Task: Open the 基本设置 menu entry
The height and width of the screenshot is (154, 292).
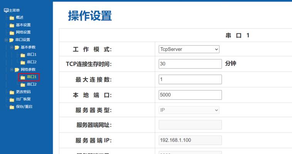Action: point(23,25)
